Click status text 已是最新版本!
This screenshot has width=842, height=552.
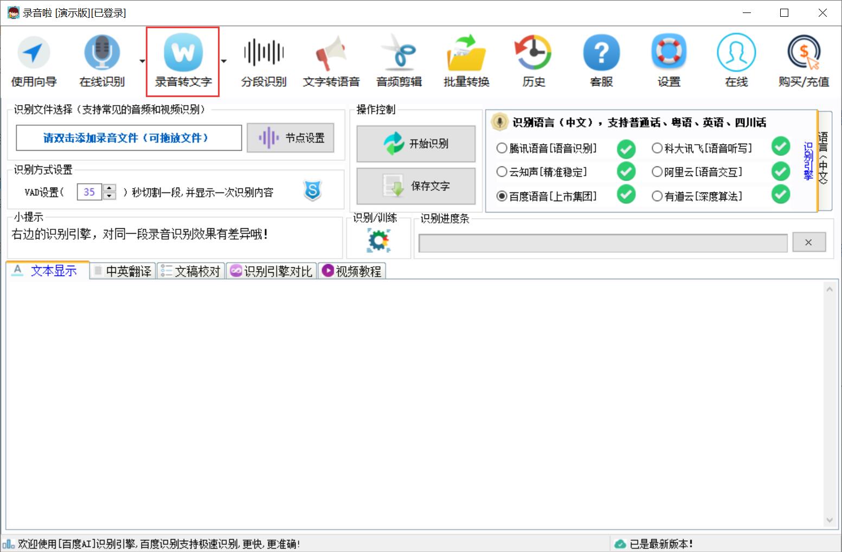click(x=661, y=544)
